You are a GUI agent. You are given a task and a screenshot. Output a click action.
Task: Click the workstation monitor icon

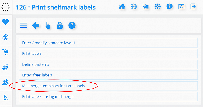tap(146, 7)
